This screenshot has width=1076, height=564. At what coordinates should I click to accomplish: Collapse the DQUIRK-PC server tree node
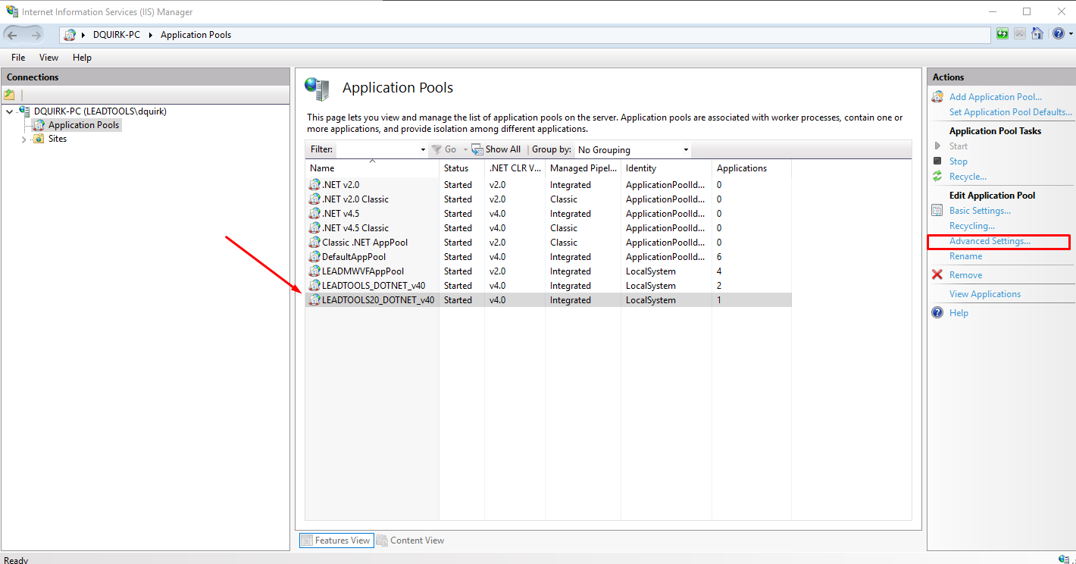pos(9,111)
